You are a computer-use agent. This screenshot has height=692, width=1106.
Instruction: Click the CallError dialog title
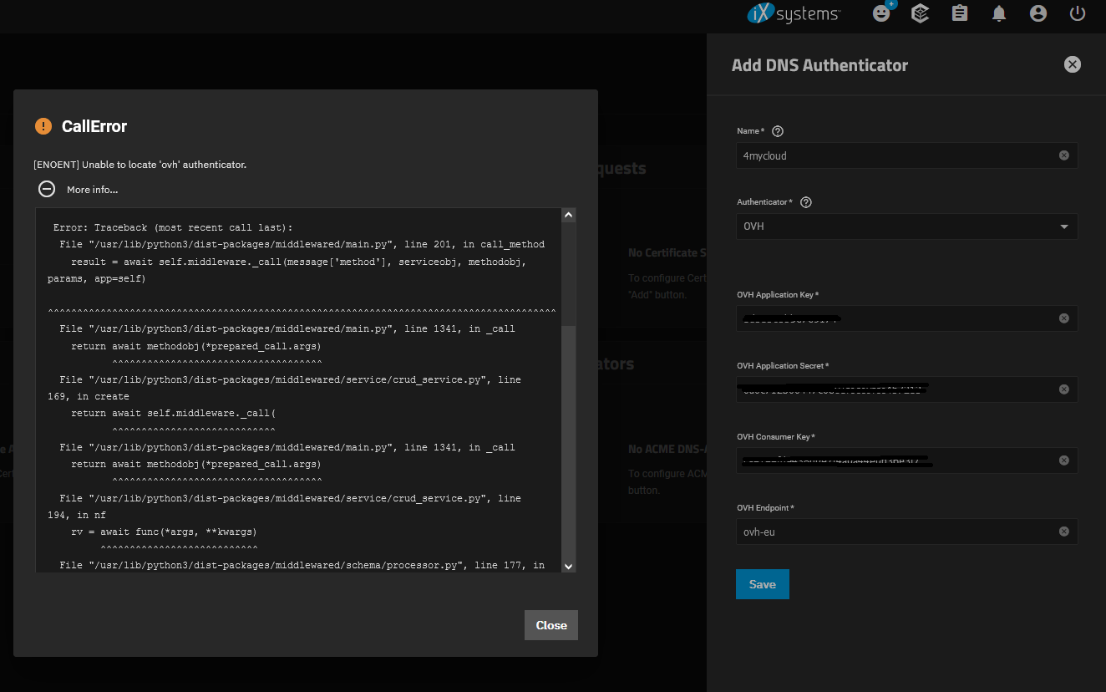pyautogui.click(x=94, y=126)
